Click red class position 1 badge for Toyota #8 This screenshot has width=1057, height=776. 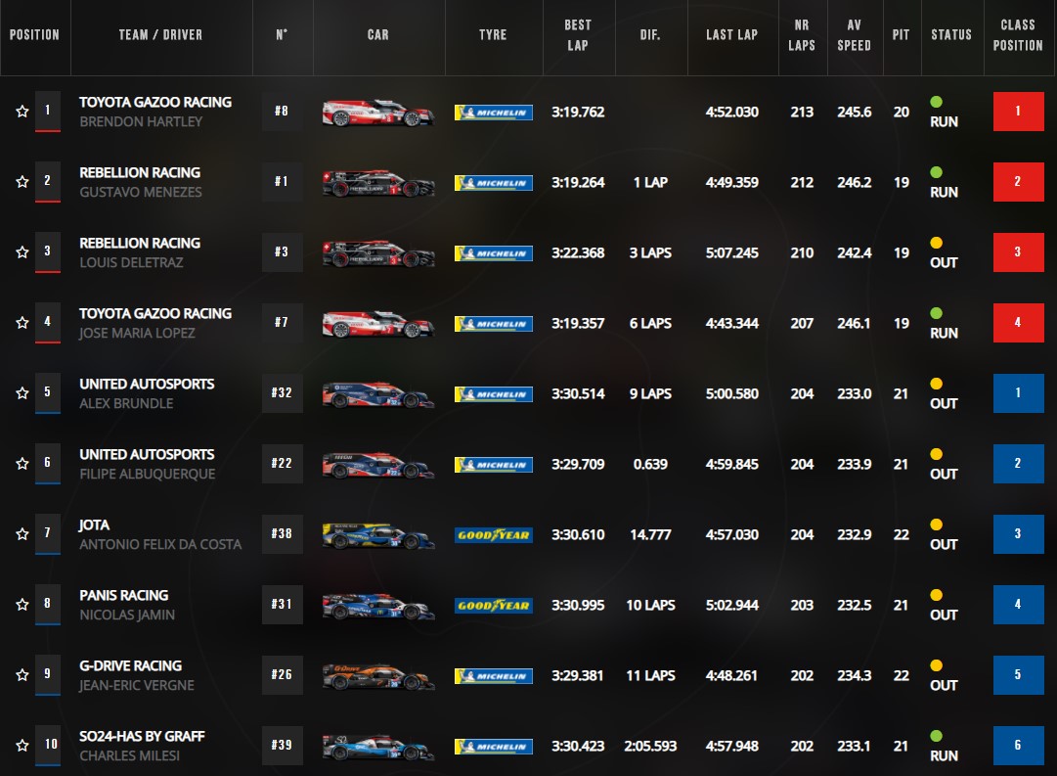1018,112
